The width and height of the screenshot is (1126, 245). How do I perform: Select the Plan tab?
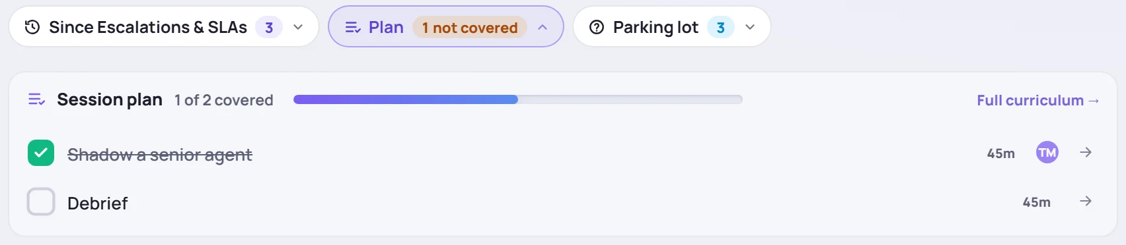click(x=446, y=26)
